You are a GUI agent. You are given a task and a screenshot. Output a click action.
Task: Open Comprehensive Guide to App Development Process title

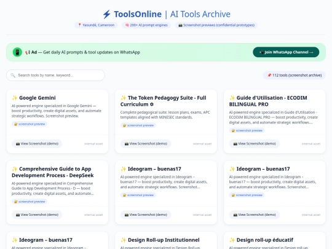[x=53, y=172]
